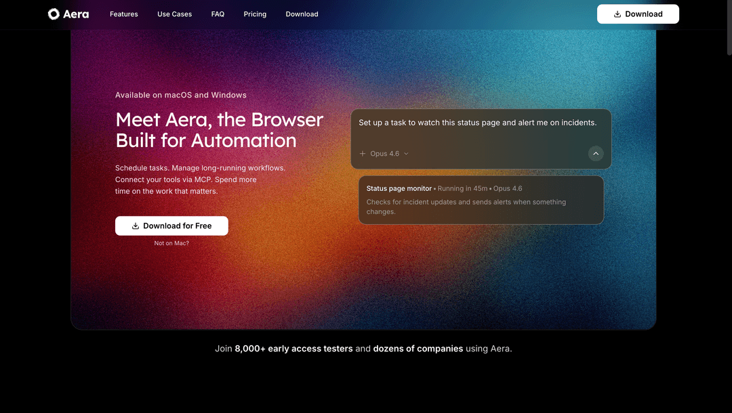Click Download in the top navigation
Viewport: 732px width, 413px height.
(302, 14)
